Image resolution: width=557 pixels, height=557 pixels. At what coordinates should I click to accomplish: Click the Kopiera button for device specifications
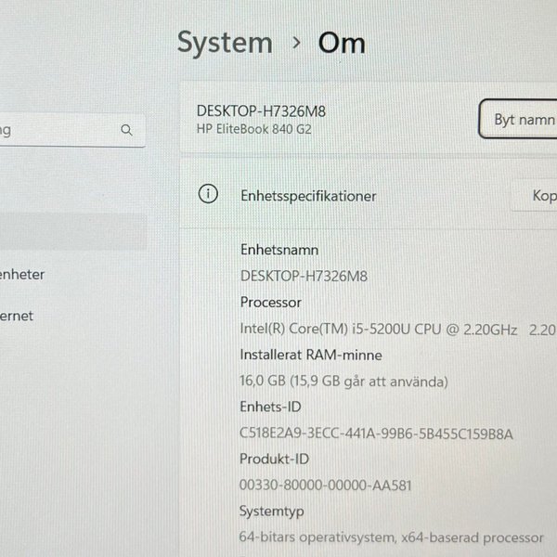[x=538, y=196]
